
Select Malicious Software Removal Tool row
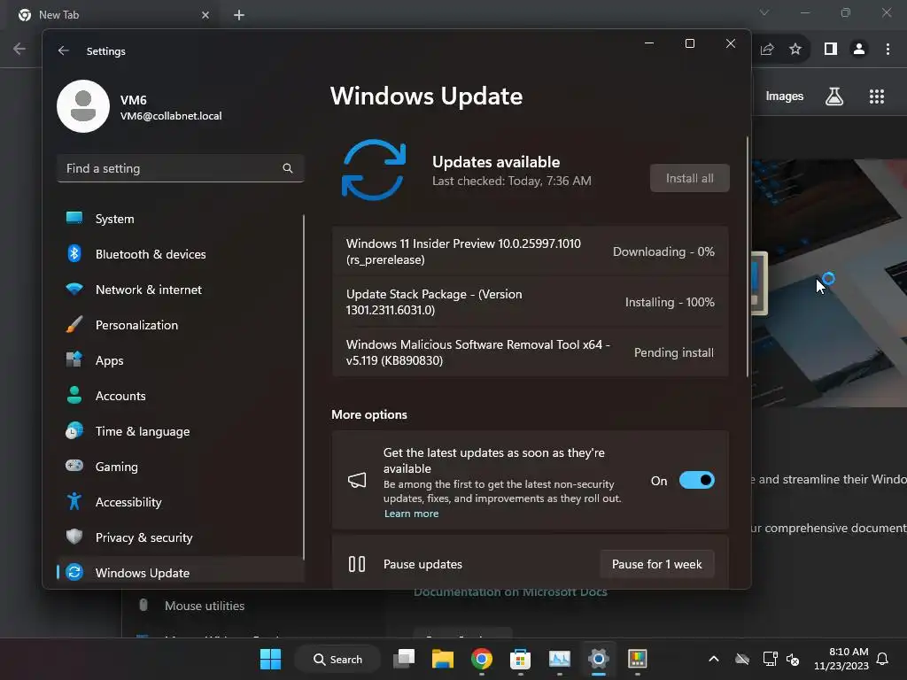(530, 352)
